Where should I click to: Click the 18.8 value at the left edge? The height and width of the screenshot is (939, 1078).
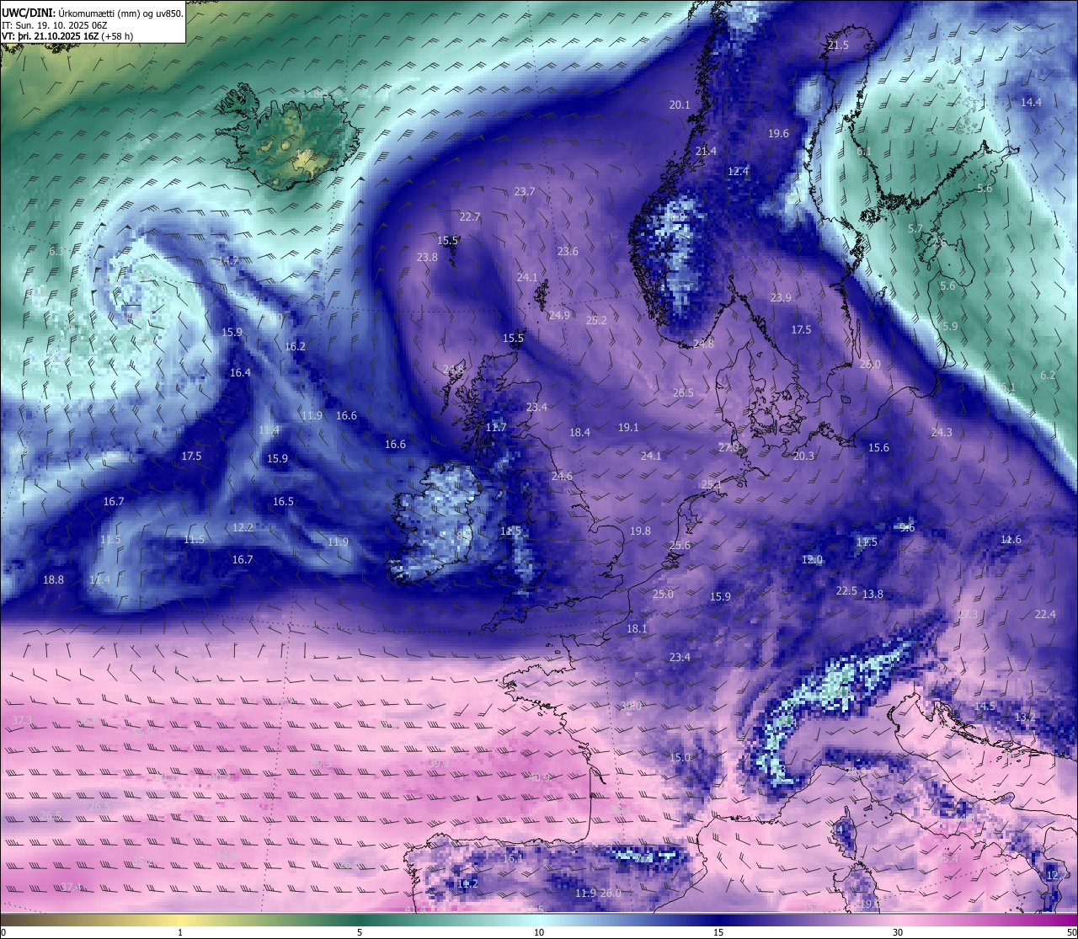pos(53,580)
